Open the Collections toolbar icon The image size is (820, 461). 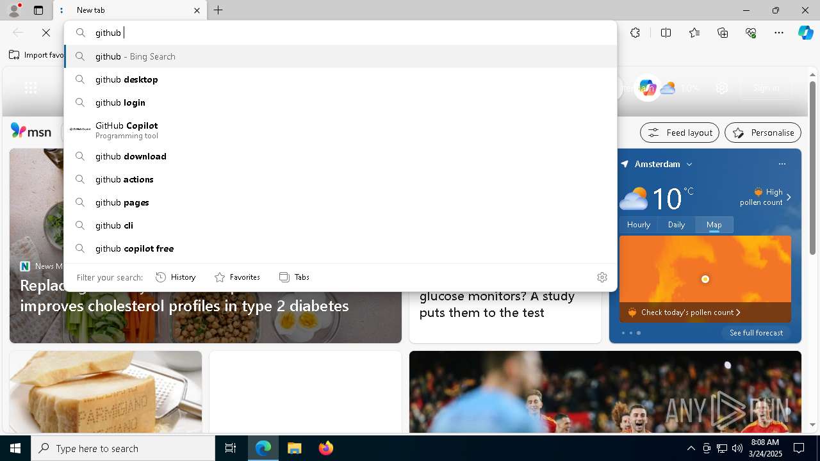(x=723, y=33)
